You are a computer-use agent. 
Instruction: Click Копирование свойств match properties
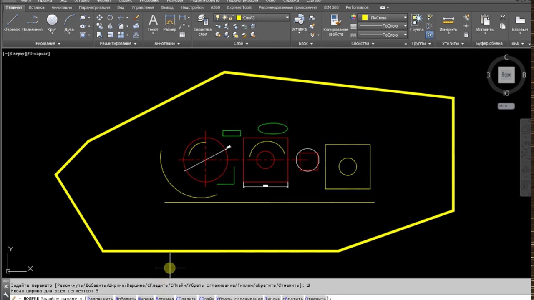(335, 25)
